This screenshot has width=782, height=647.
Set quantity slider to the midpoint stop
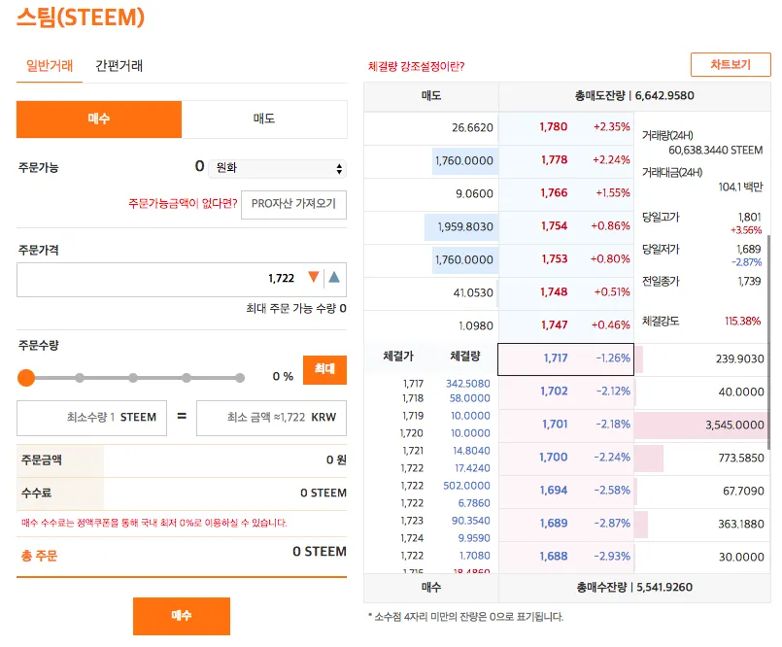[133, 378]
